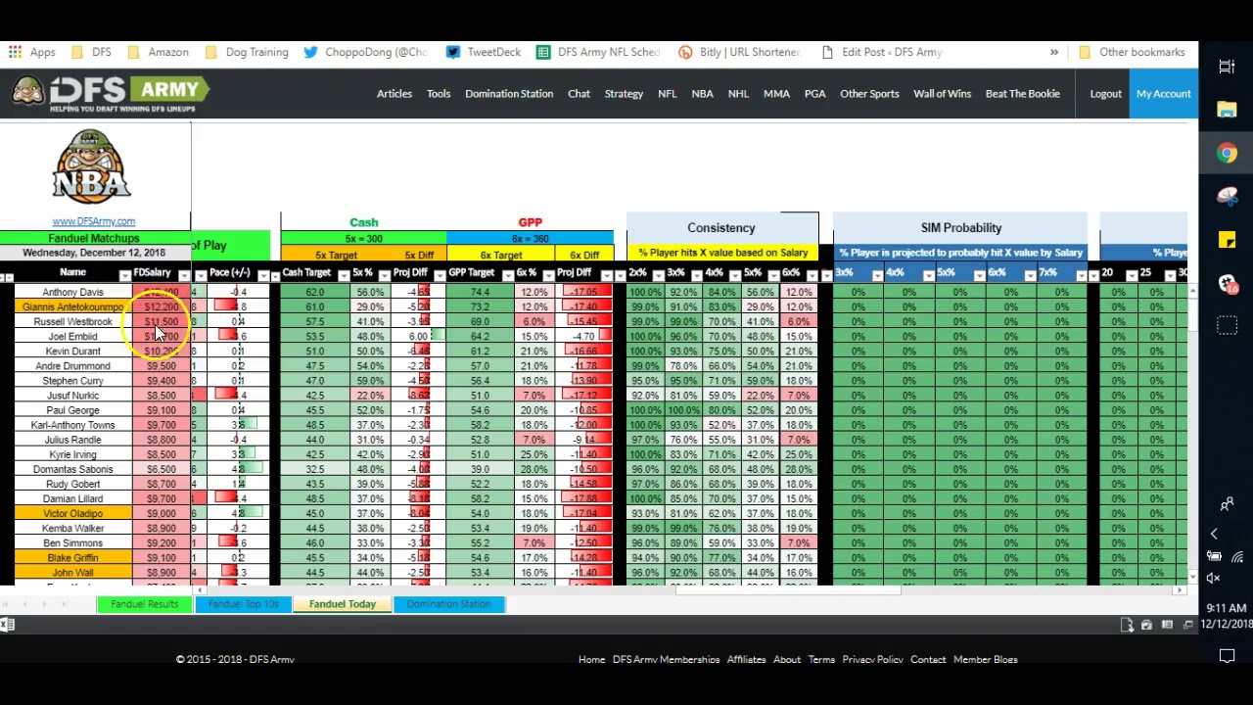
Task: Open the Wi-Fi network tray icon
Action: 1237,557
